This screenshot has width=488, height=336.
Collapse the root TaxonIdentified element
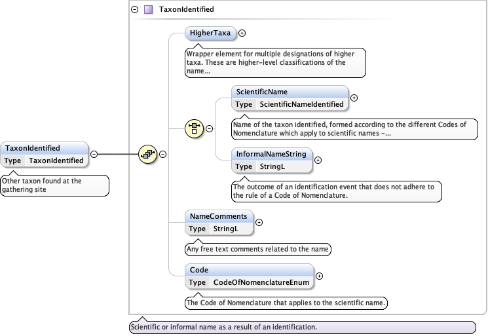click(x=94, y=154)
